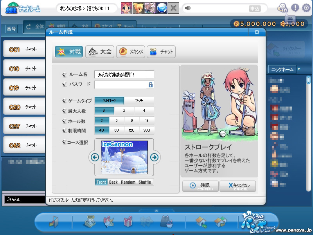
Task: Click the red gift box icon
Action: click(128, 222)
